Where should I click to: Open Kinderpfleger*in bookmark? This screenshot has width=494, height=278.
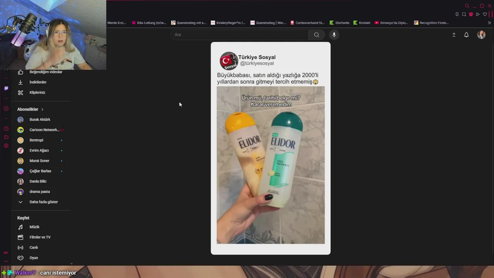[228, 23]
